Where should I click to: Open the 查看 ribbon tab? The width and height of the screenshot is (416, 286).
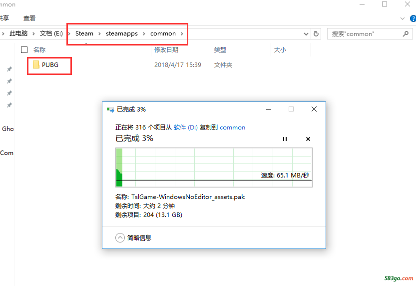tap(29, 18)
